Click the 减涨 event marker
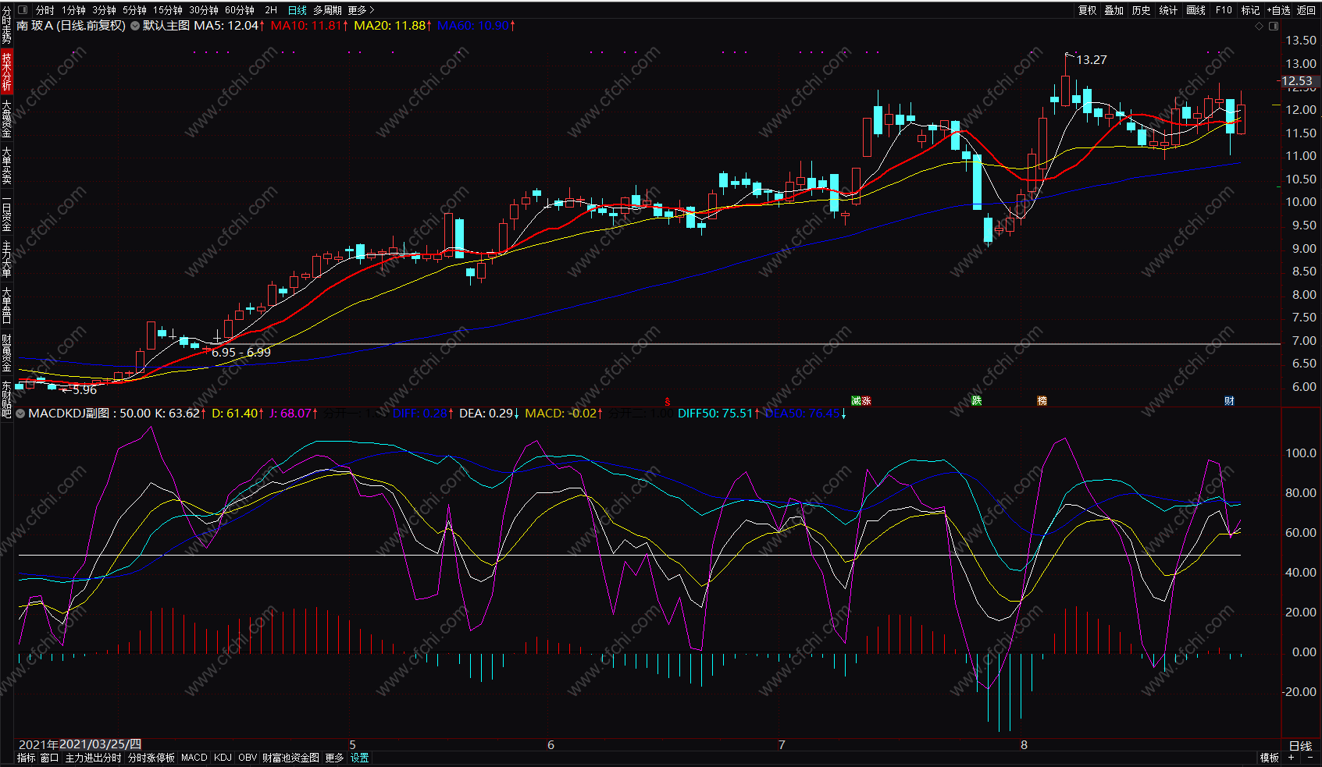The width and height of the screenshot is (1322, 767). point(861,401)
